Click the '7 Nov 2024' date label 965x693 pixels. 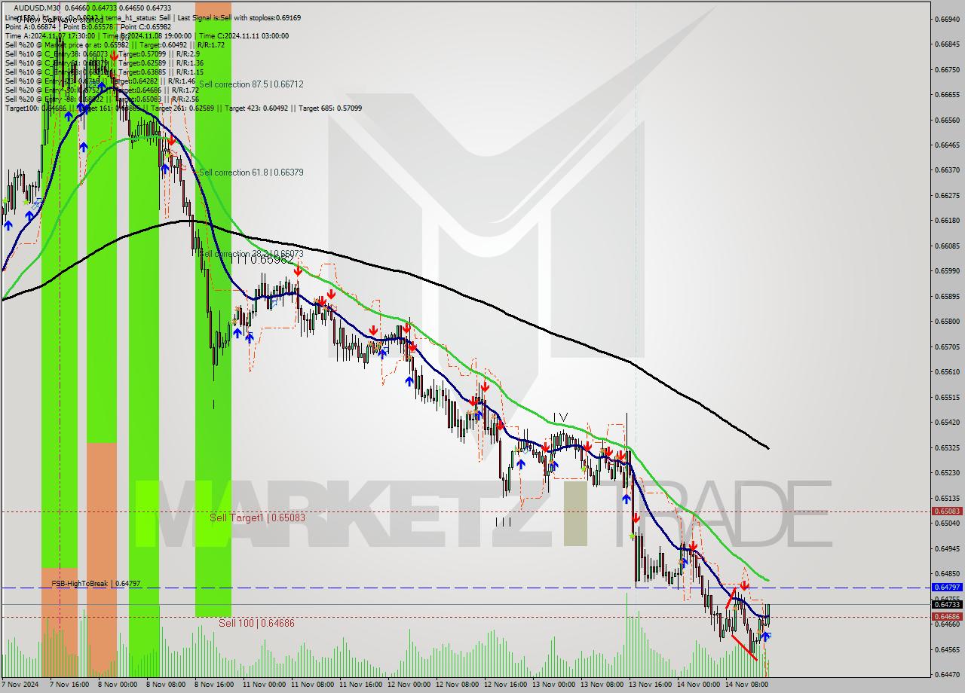21,685
